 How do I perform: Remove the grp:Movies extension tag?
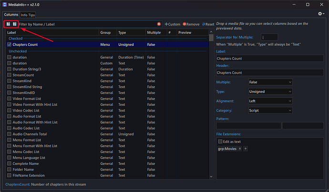[240, 149]
